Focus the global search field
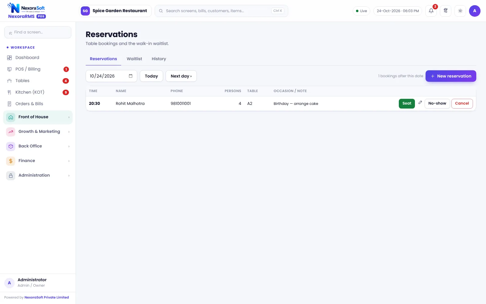Image resolution: width=486 pixels, height=304 pixels. click(x=221, y=11)
